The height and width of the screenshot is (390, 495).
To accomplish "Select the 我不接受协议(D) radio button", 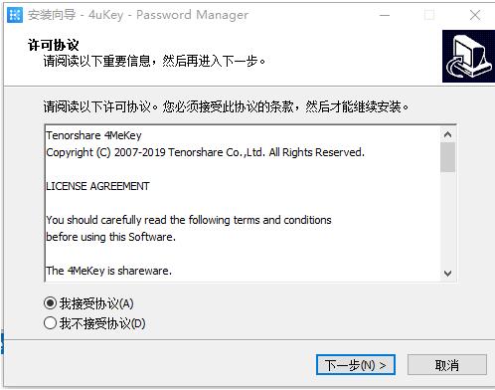I will (50, 323).
